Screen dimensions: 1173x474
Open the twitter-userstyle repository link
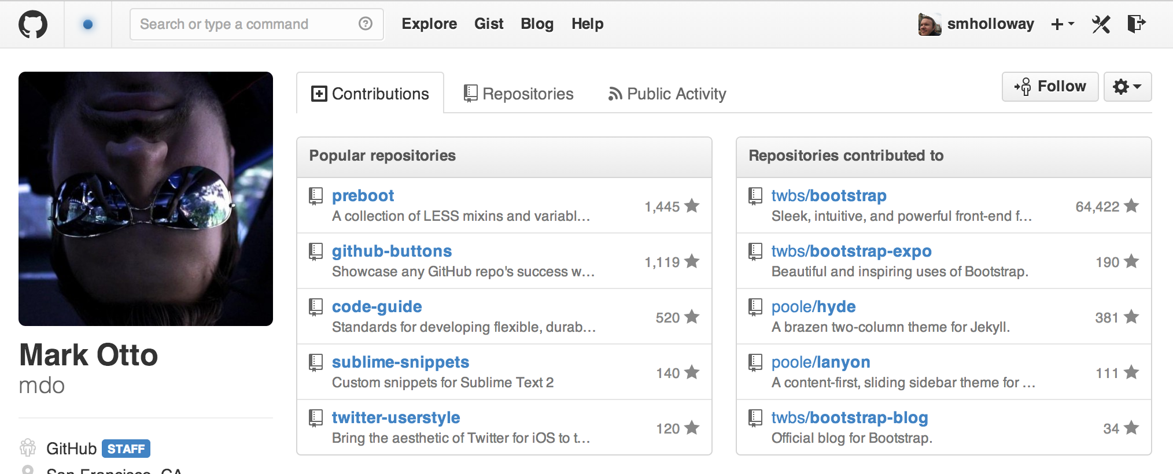[396, 417]
